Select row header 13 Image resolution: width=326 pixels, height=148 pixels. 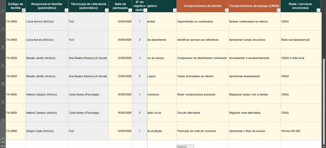pyautogui.click(x=3, y=131)
